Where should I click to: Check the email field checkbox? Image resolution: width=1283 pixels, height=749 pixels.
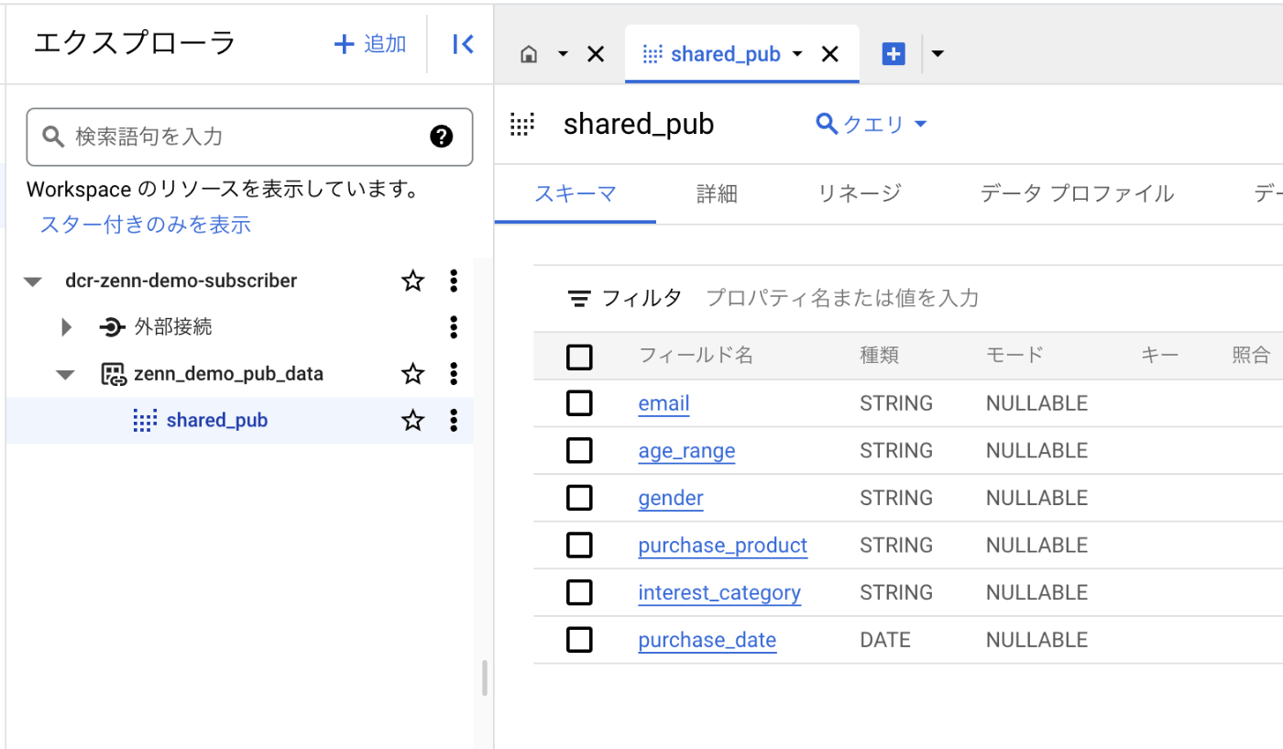(579, 403)
